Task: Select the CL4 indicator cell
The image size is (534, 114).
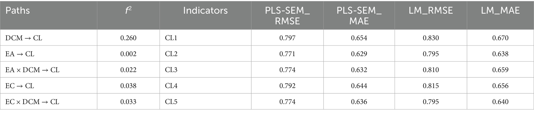Action: pyautogui.click(x=171, y=86)
